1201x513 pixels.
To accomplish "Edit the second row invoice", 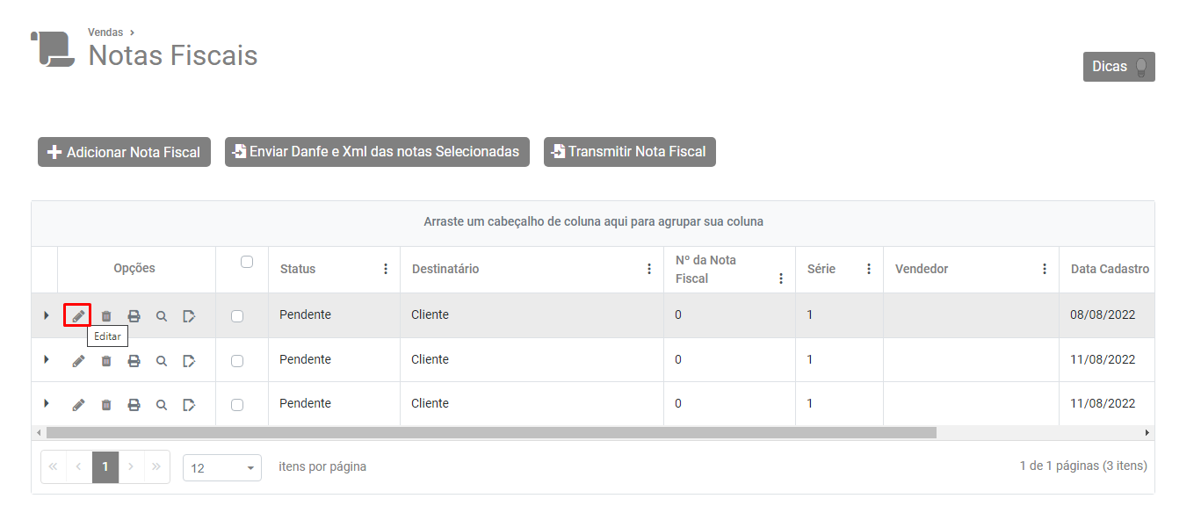I will 78,360.
